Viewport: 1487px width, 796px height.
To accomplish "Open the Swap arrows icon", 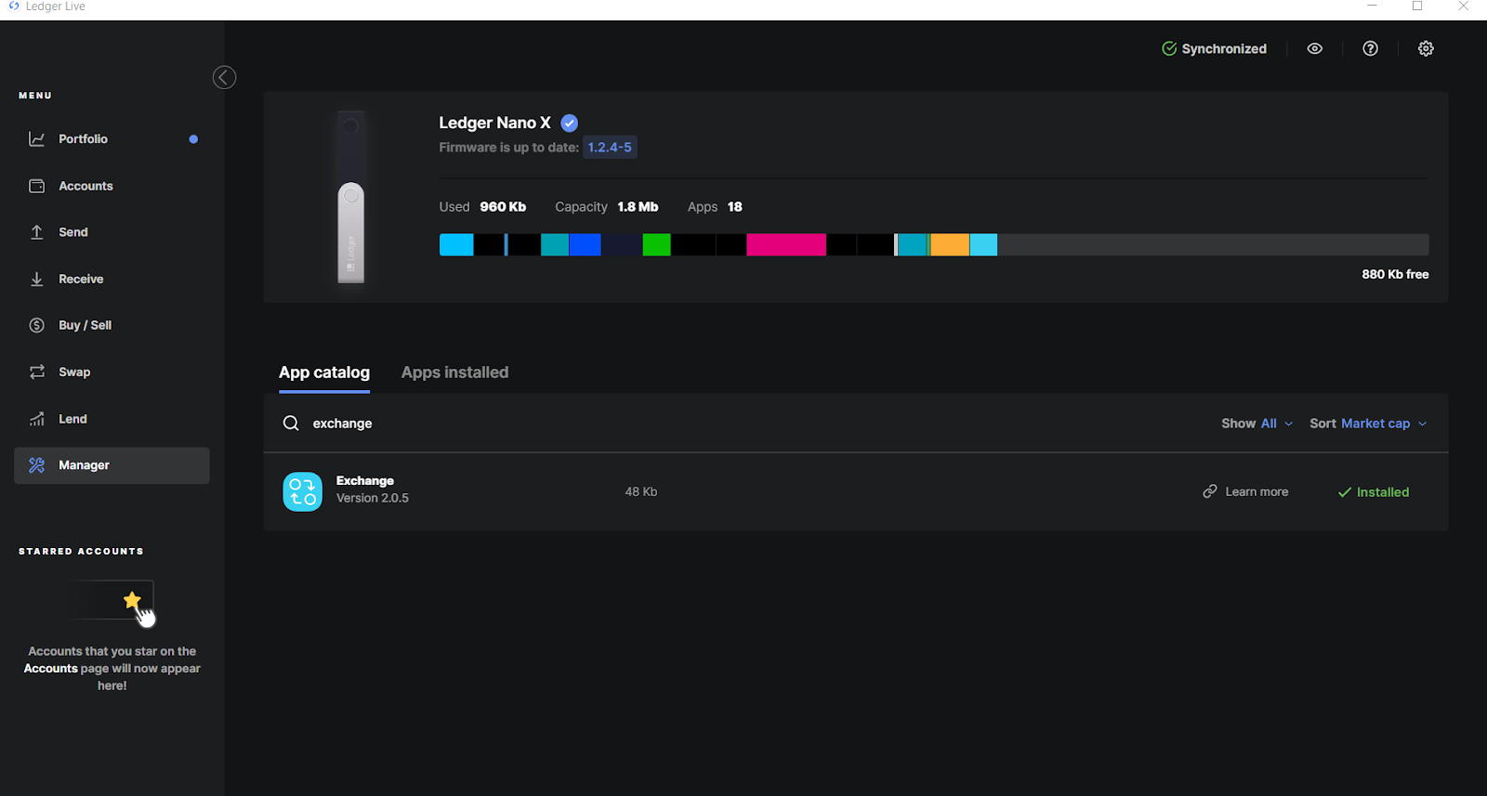I will [x=37, y=372].
